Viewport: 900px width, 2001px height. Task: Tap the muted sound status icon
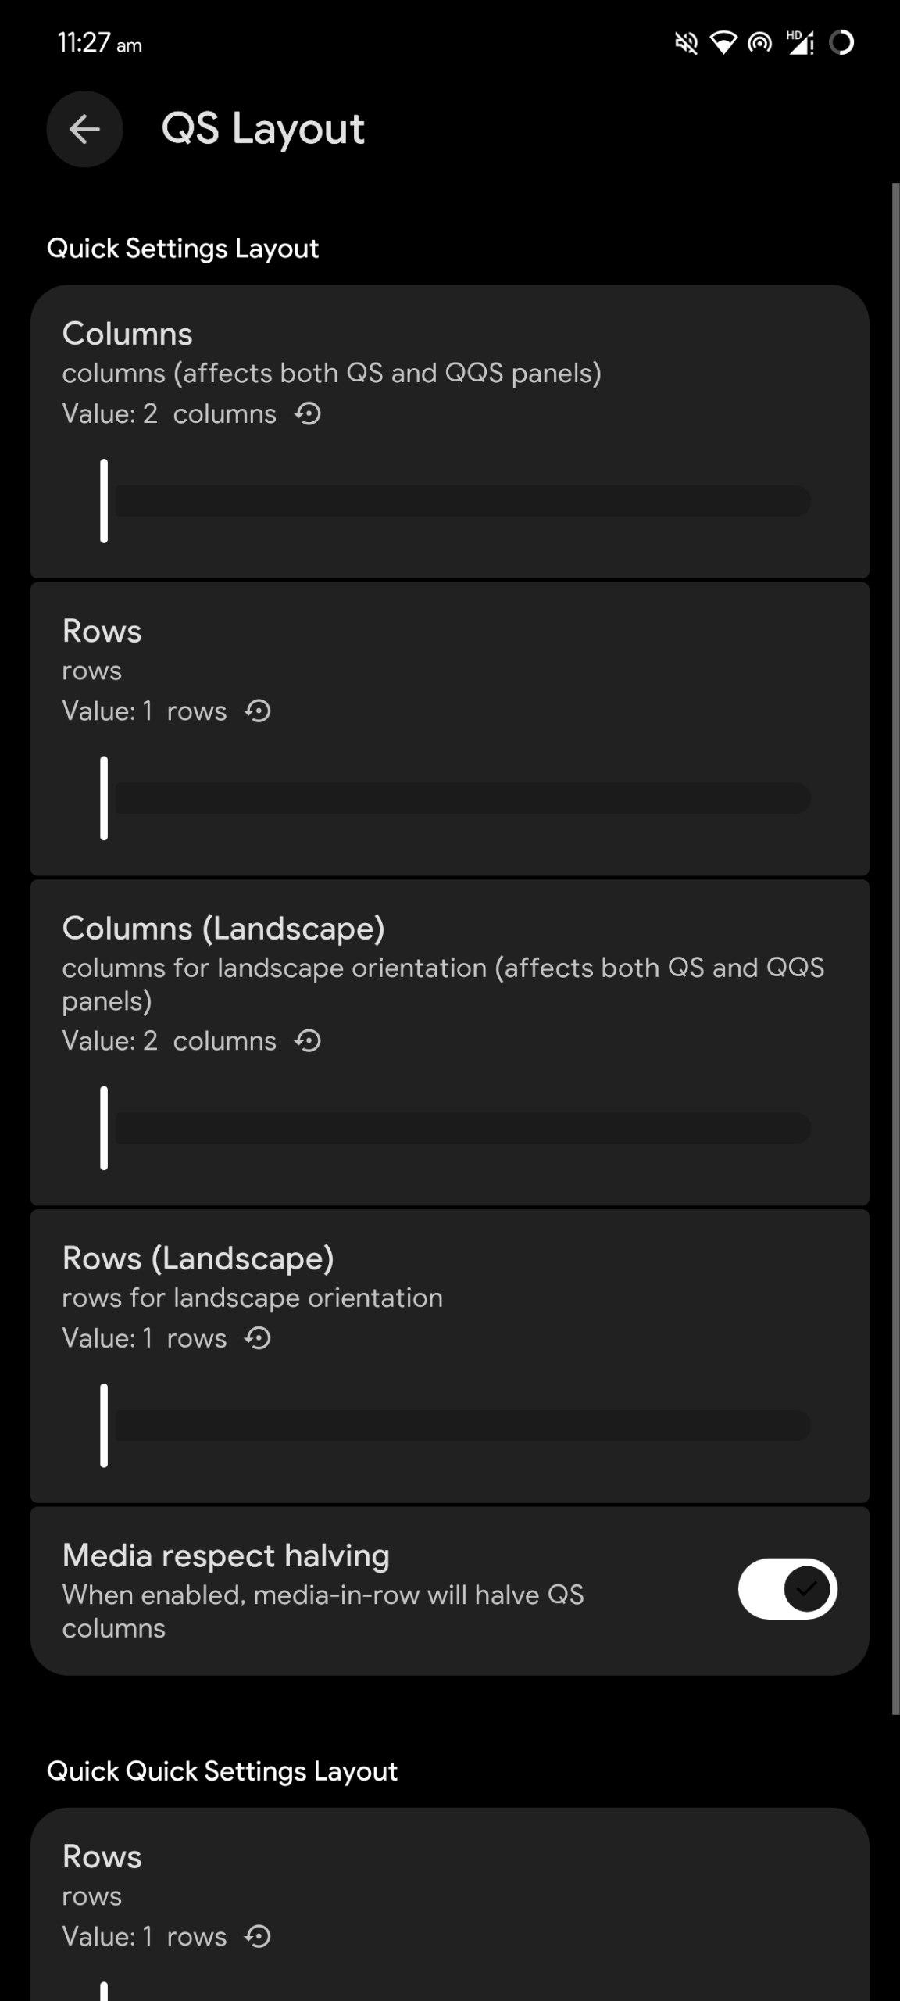click(x=686, y=43)
